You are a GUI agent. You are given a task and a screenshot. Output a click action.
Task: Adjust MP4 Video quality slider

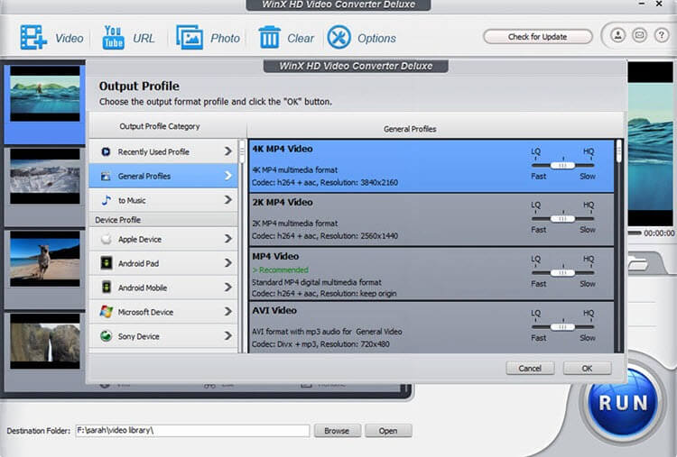pyautogui.click(x=562, y=272)
